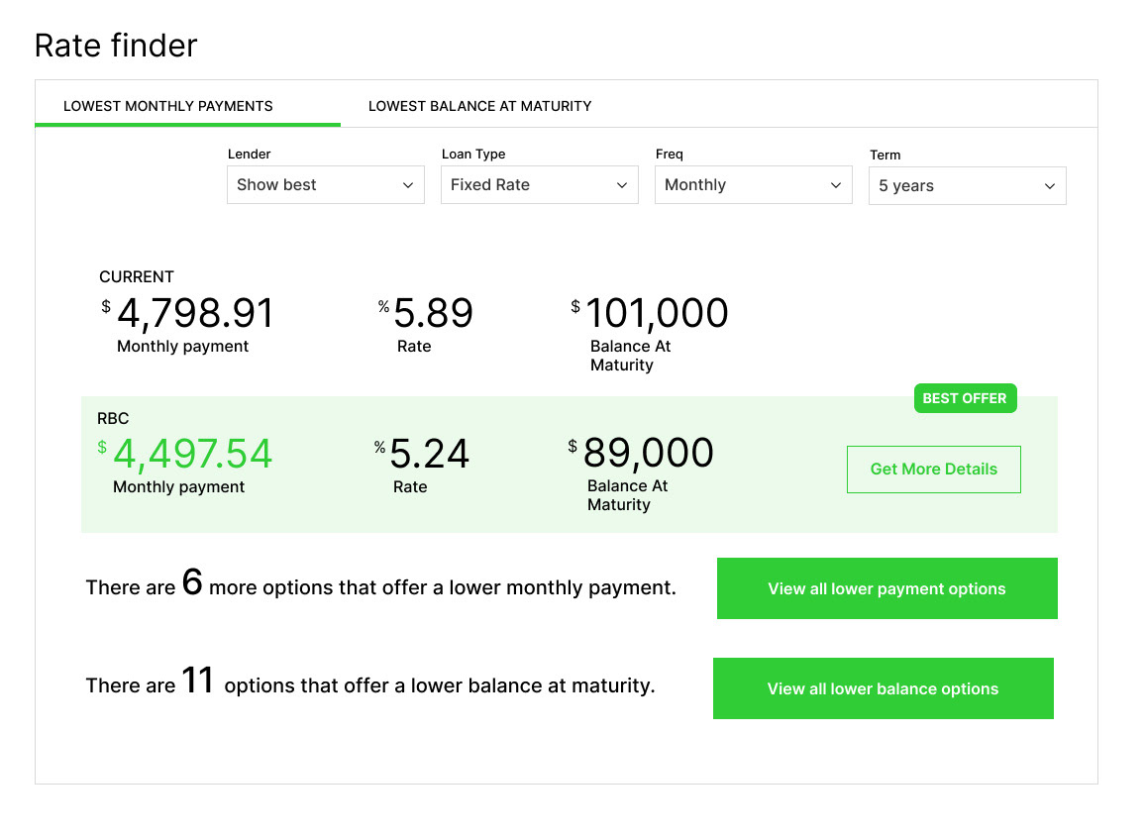This screenshot has width=1145, height=839.
Task: Click the current balance at maturity 101,000
Action: (658, 313)
